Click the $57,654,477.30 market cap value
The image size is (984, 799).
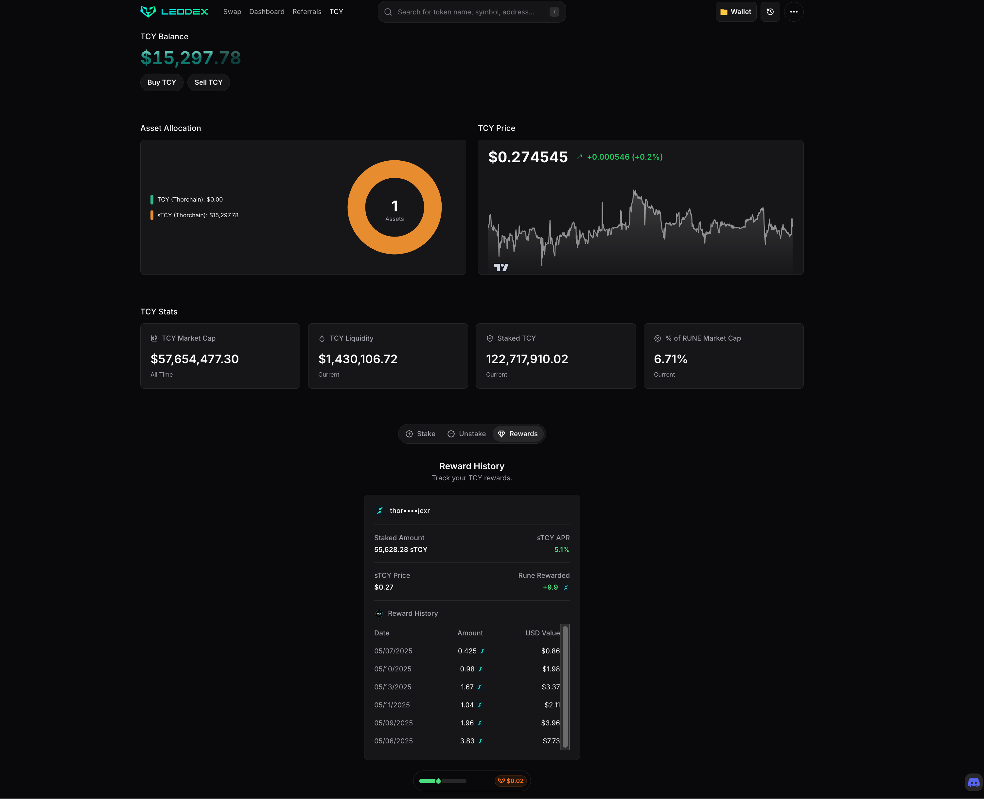pos(194,359)
